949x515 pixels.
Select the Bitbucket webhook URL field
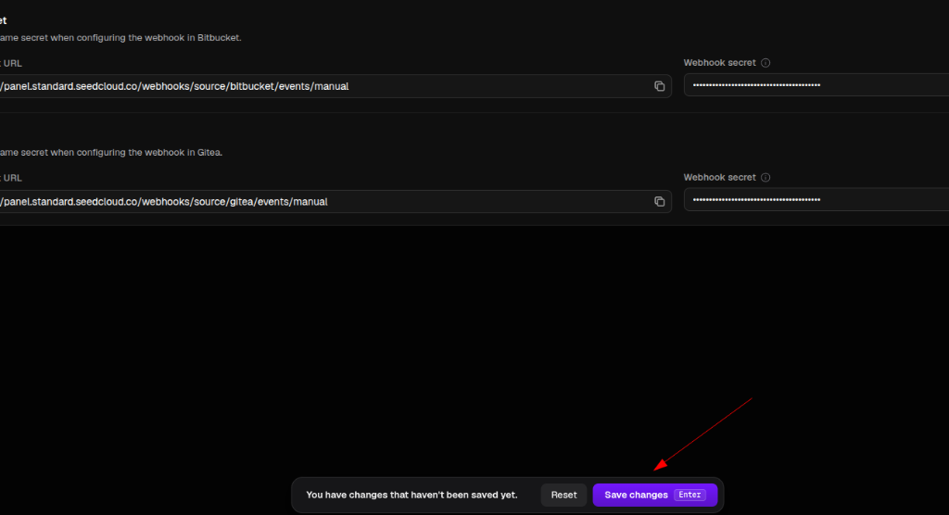pos(335,86)
